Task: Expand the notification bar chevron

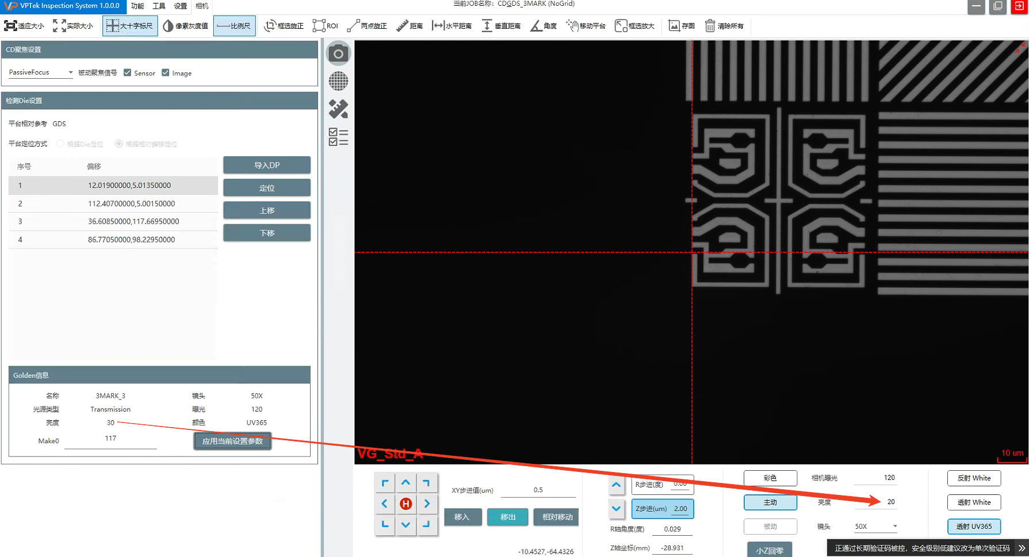Action: [1022, 548]
